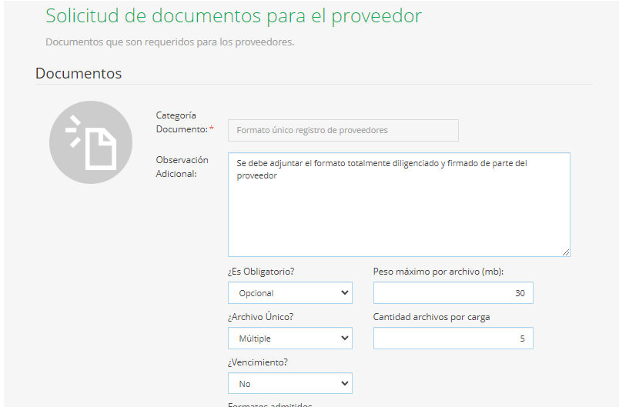
Task: Expand the ¿Archivo Único? dropdown showing Múltiple
Action: (289, 339)
